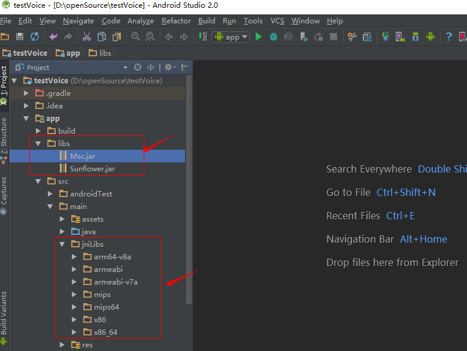Viewport: 467px width, 351px height.
Task: Run the app with green play button
Action: pyautogui.click(x=259, y=37)
